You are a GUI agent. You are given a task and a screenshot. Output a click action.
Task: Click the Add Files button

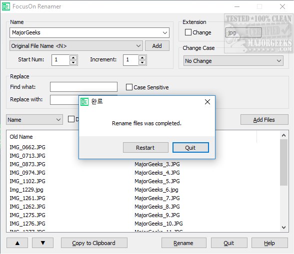[x=264, y=120]
